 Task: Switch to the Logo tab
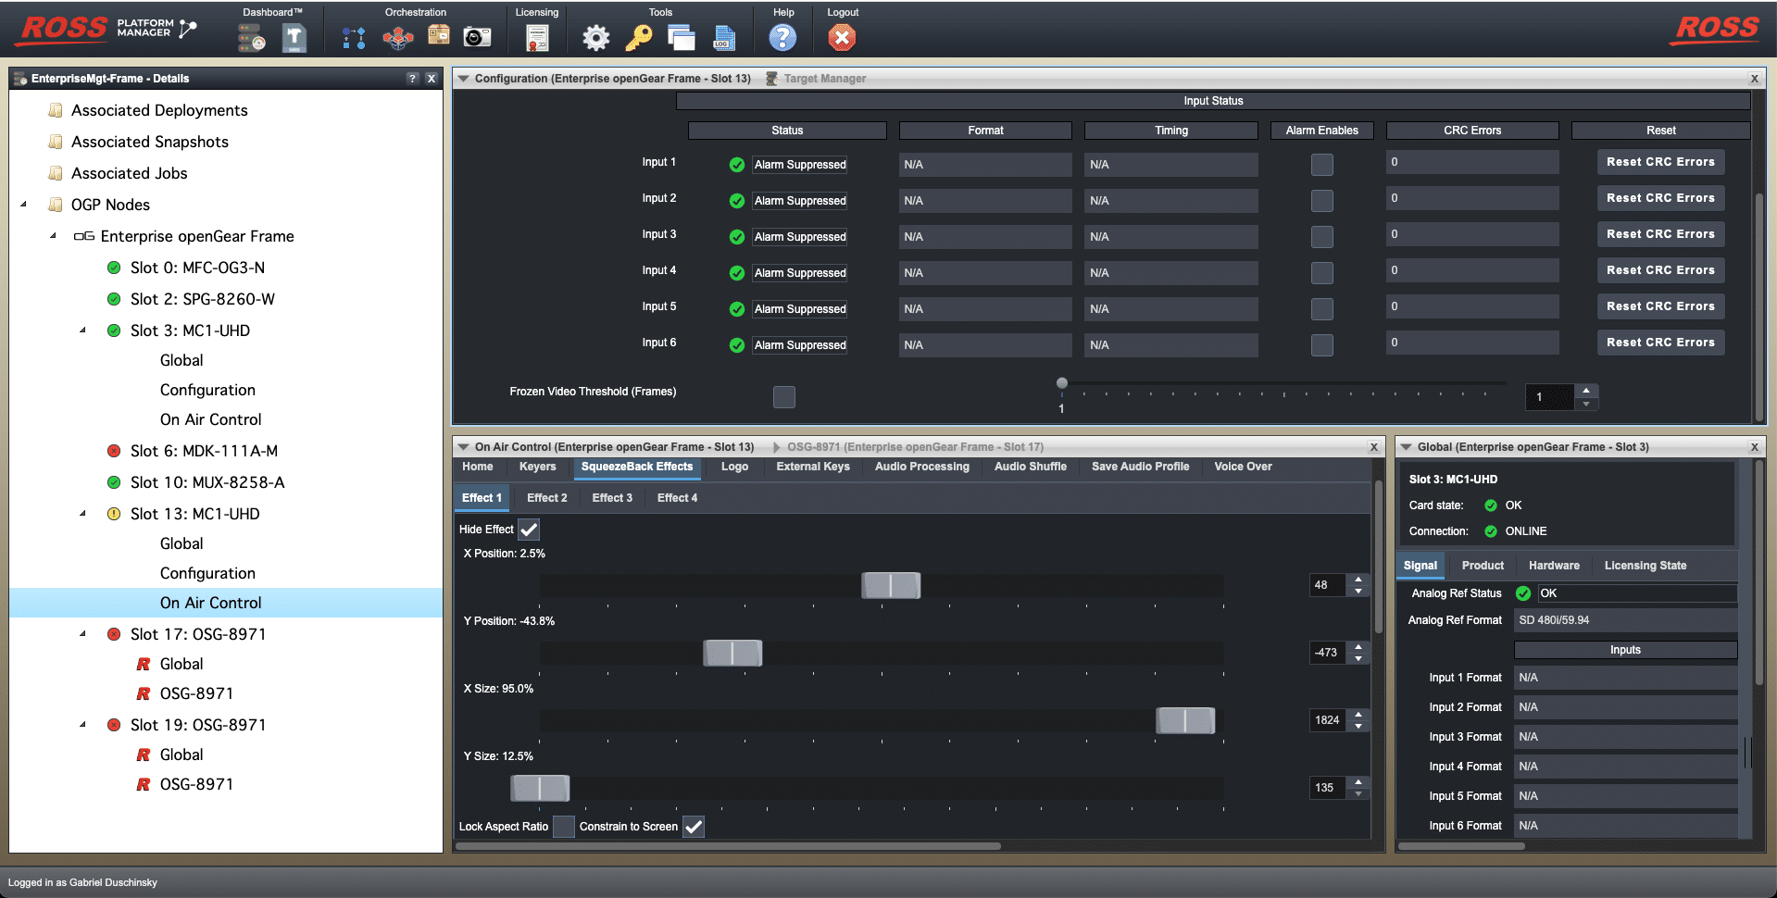[734, 467]
